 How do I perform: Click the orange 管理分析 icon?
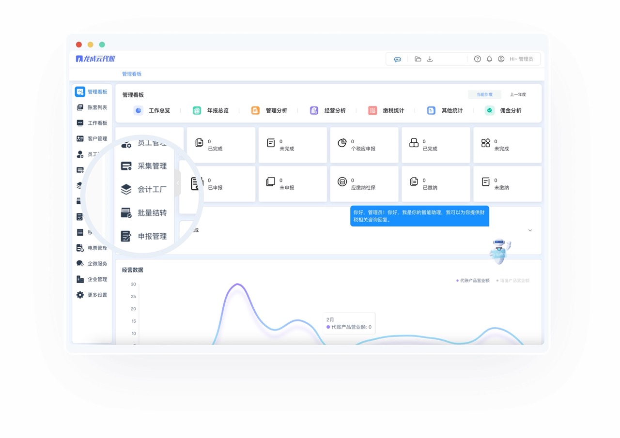[x=255, y=110]
